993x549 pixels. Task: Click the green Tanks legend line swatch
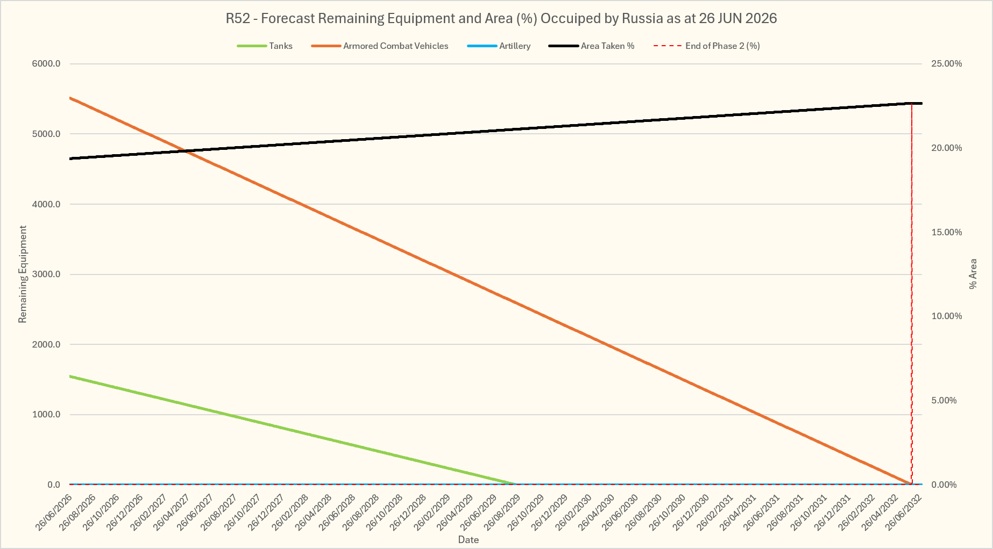click(252, 46)
